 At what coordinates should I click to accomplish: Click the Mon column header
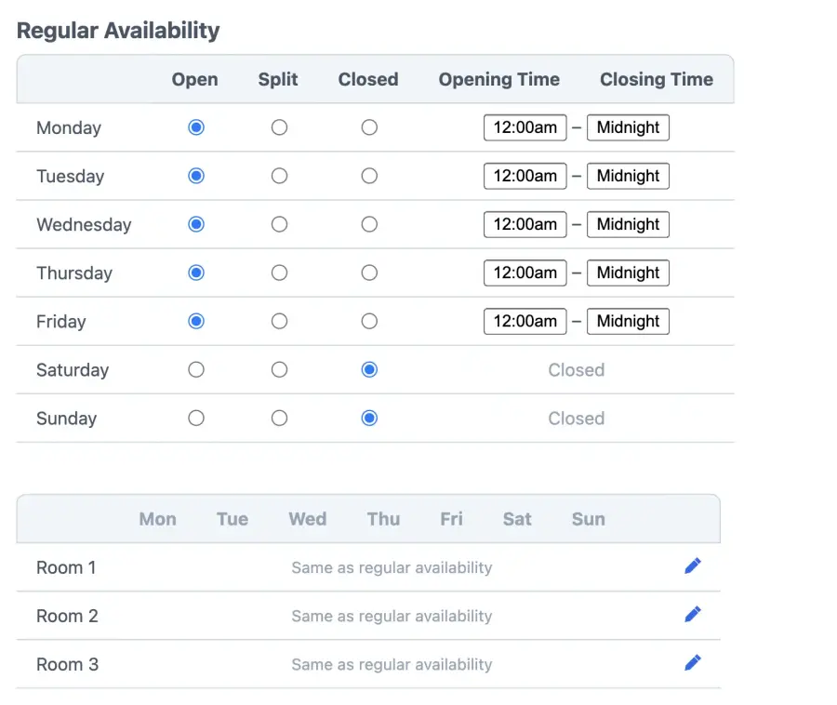click(x=157, y=519)
